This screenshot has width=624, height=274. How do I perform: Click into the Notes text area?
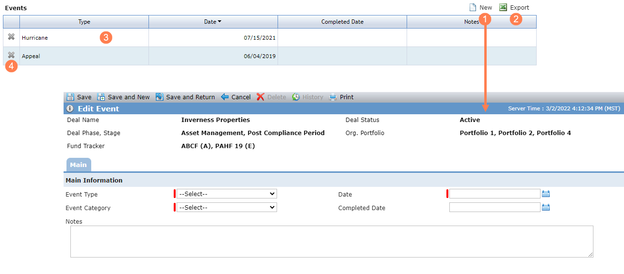(332, 241)
